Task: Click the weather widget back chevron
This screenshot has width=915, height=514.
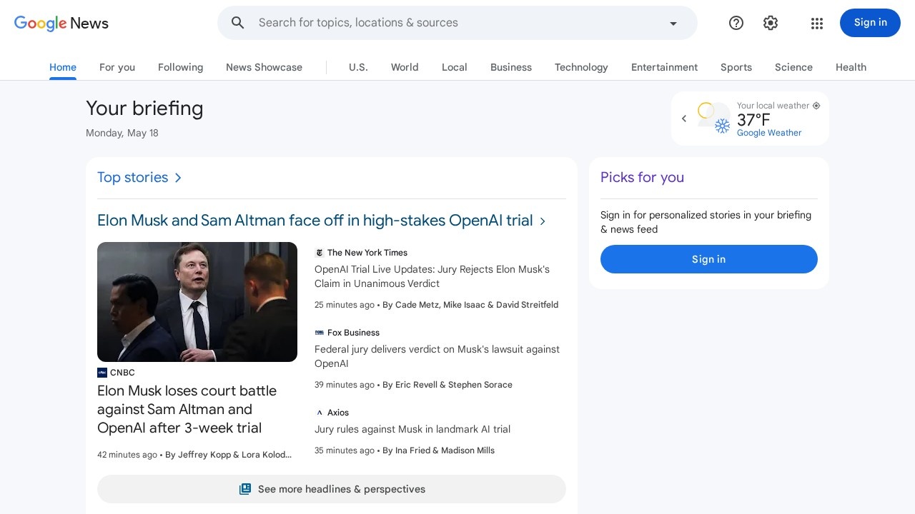Action: (684, 119)
